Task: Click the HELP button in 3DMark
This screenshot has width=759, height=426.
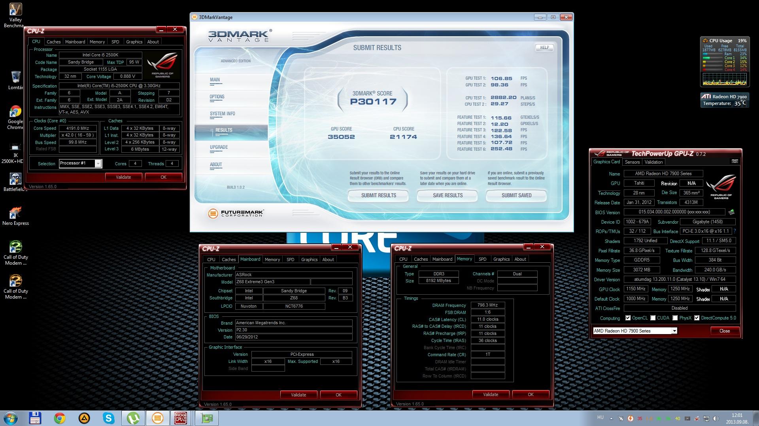Action: click(x=544, y=47)
